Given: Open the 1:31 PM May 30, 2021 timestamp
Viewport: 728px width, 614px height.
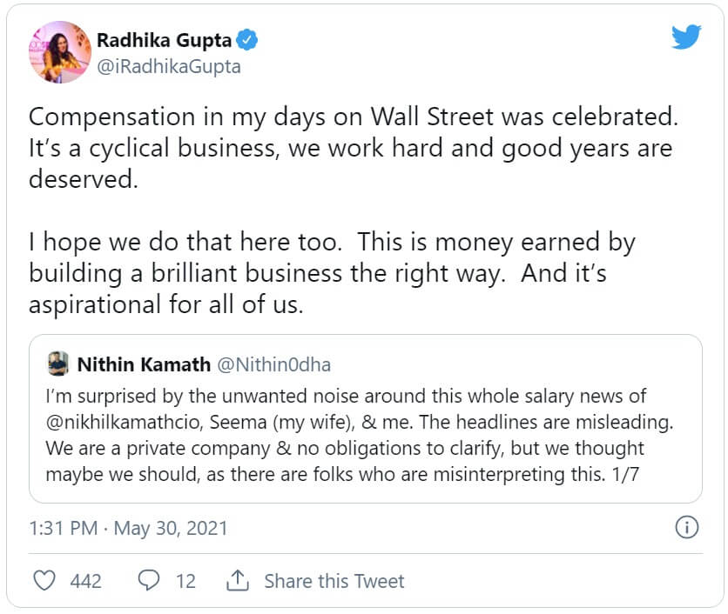Looking at the screenshot, I should pos(128,528).
